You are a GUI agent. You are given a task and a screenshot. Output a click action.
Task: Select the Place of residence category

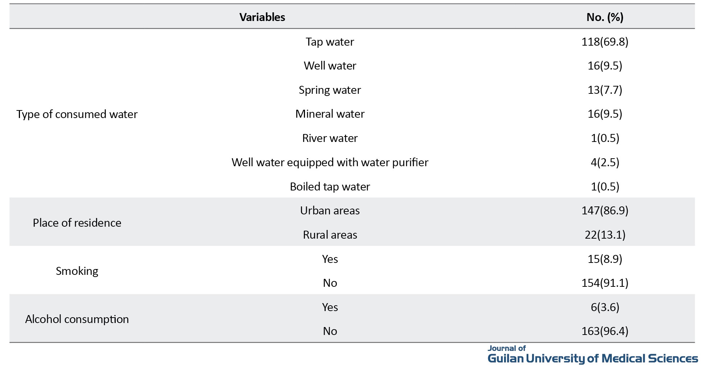point(77,223)
